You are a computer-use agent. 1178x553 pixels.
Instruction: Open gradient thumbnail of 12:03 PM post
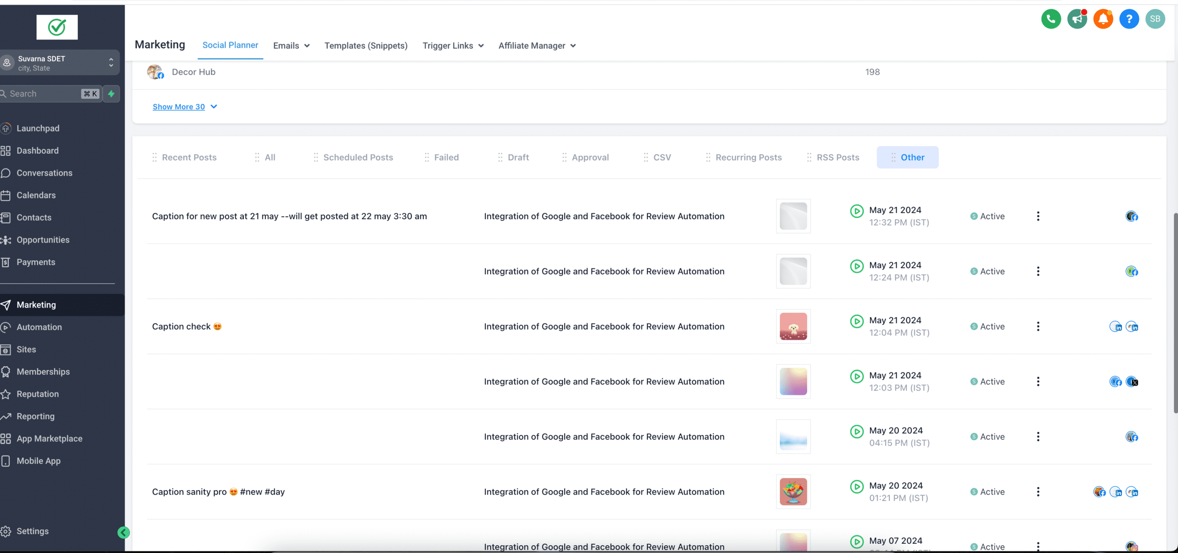[793, 382]
